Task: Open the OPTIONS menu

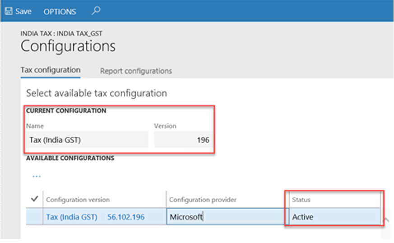Action: pyautogui.click(x=60, y=12)
